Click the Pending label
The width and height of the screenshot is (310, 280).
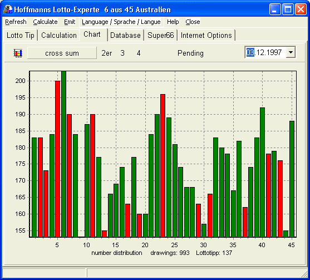(190, 53)
